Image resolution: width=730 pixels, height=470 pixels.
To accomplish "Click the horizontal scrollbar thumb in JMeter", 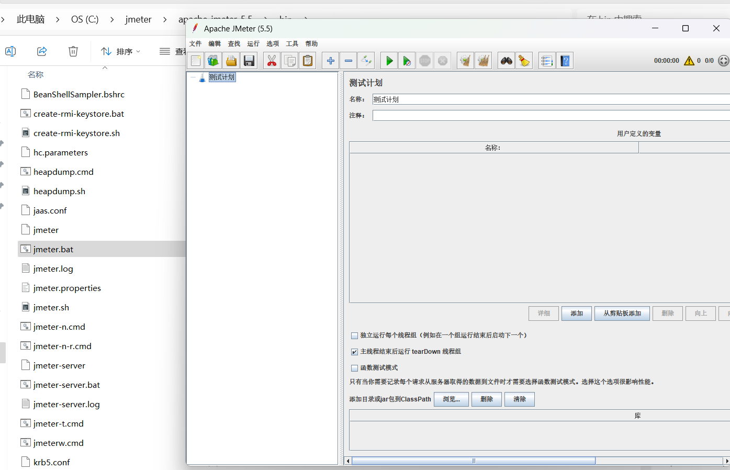I will pos(474,461).
